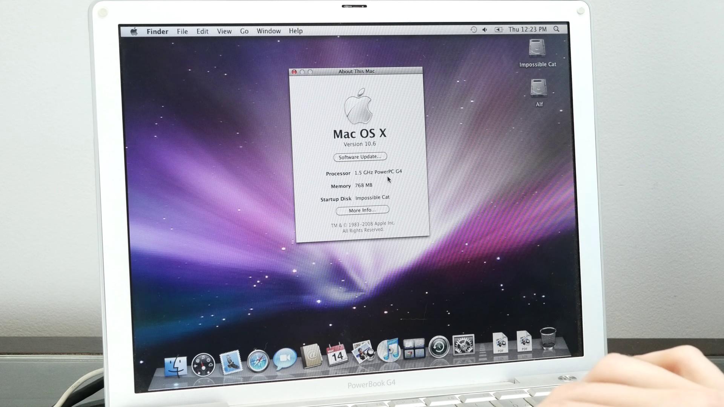Open the File menu
The image size is (724, 407).
pyautogui.click(x=182, y=32)
